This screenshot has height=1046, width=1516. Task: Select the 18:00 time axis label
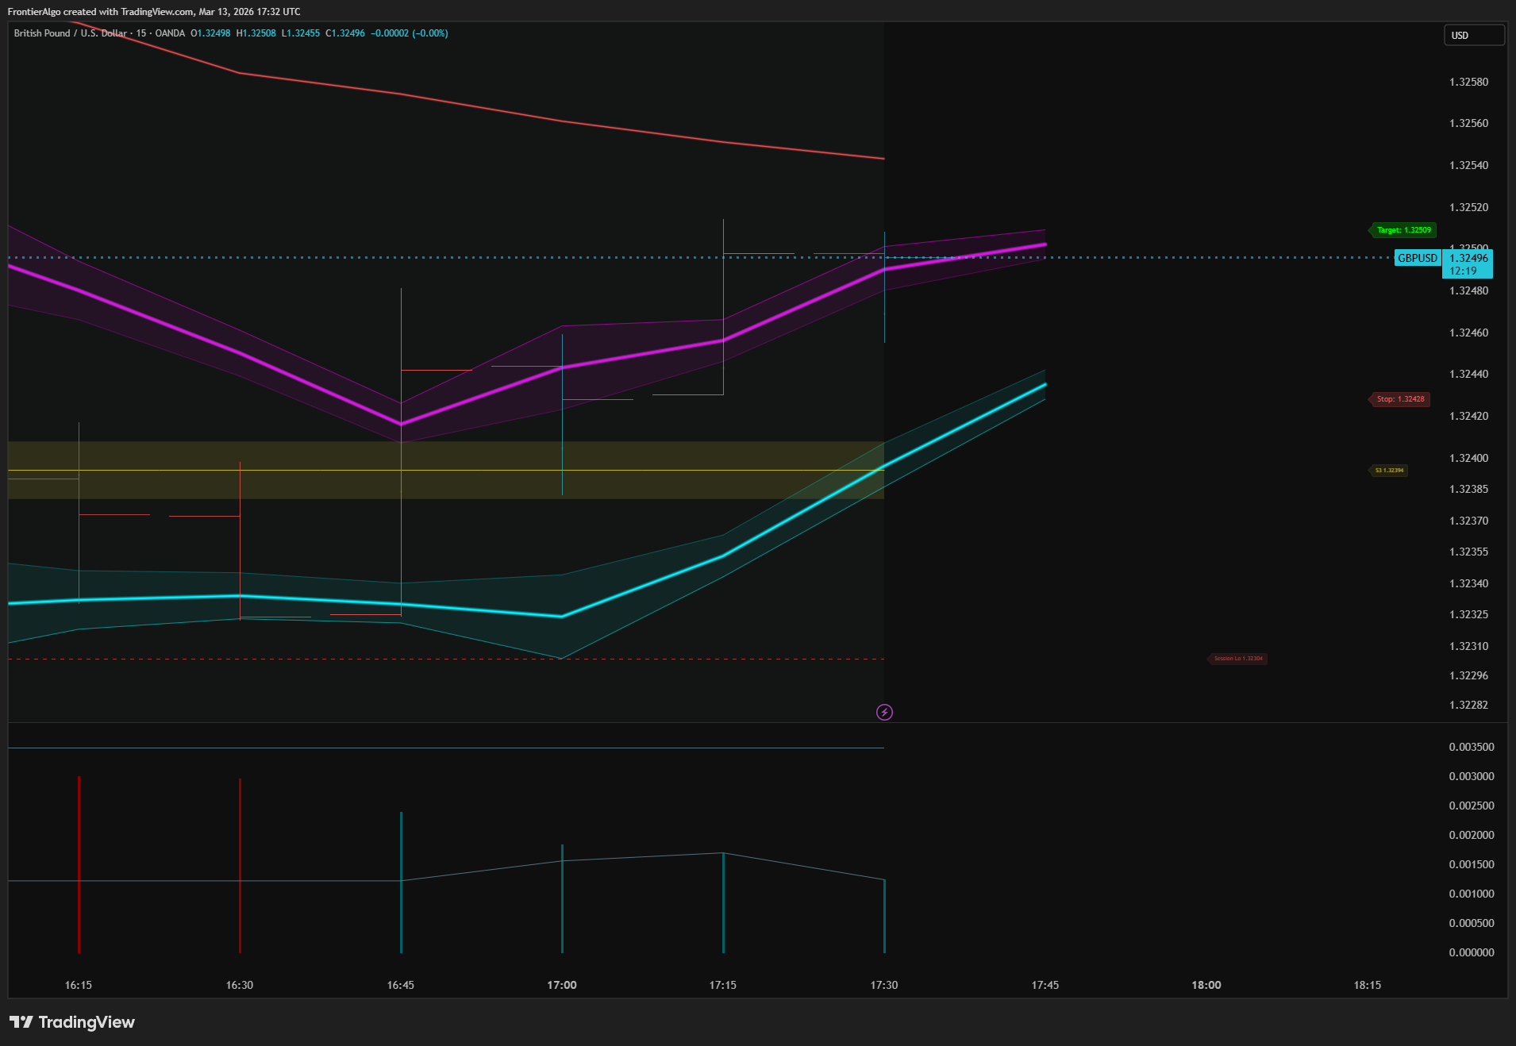1206,985
